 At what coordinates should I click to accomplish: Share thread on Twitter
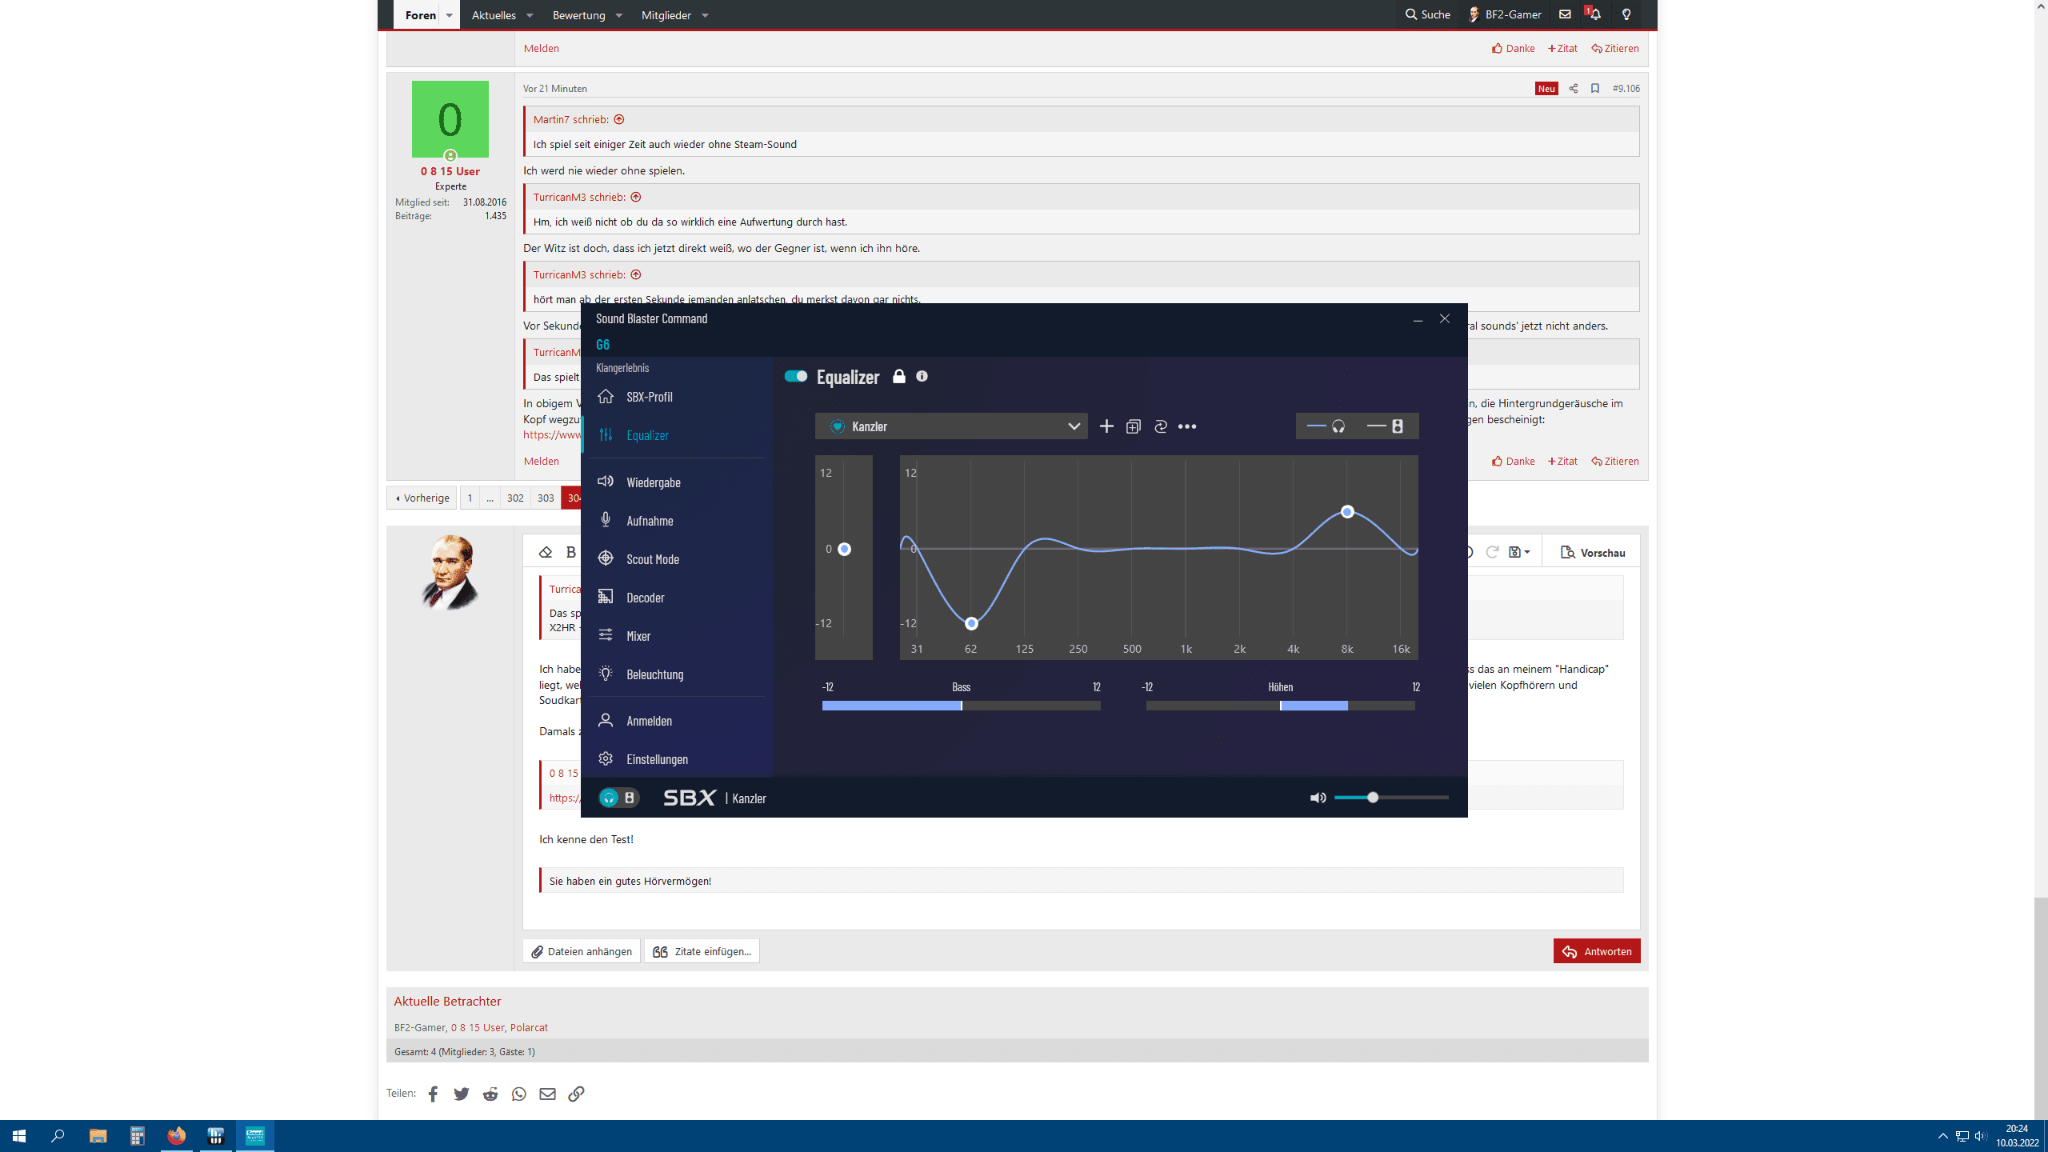click(x=462, y=1094)
